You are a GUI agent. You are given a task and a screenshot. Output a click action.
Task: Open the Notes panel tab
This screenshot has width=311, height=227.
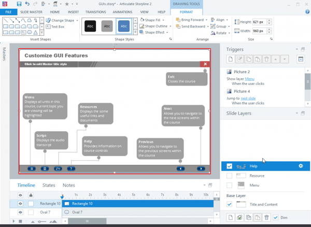pos(69,185)
